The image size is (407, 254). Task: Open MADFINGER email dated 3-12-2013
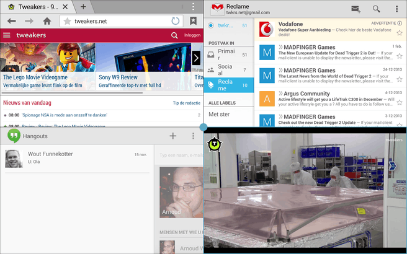click(x=331, y=119)
